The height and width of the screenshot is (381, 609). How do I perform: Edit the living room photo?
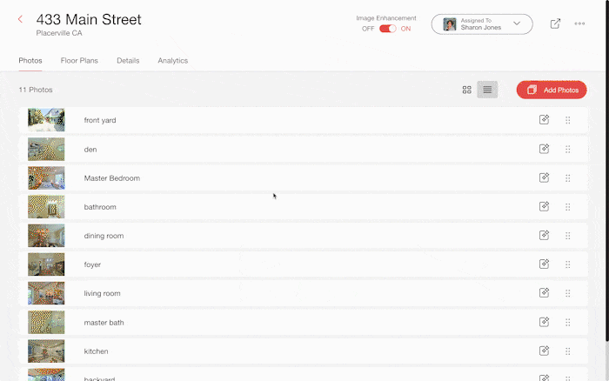tap(544, 293)
